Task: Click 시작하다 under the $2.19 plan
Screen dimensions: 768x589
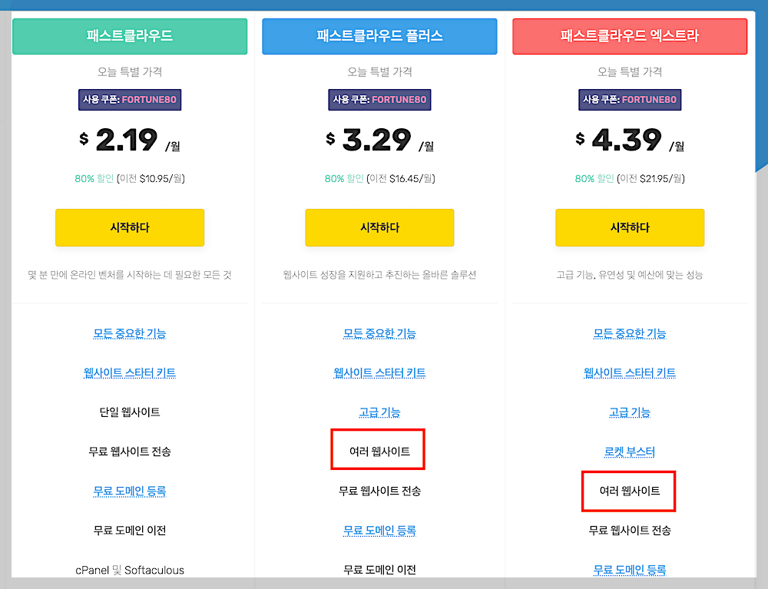Action: [x=129, y=227]
